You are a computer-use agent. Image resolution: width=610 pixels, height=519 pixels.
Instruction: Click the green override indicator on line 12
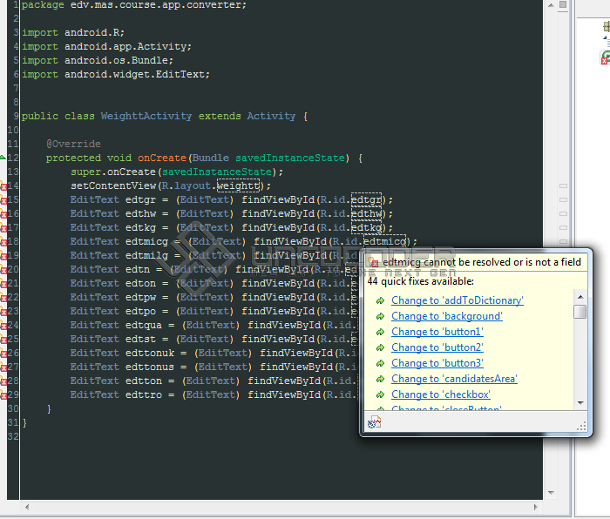3,158
